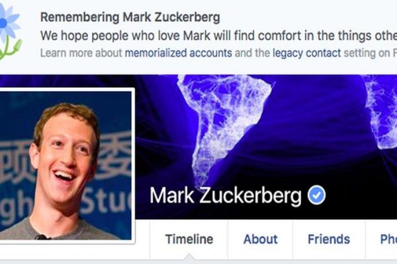
Task: Select the partially visible Photos tab
Action: click(388, 239)
